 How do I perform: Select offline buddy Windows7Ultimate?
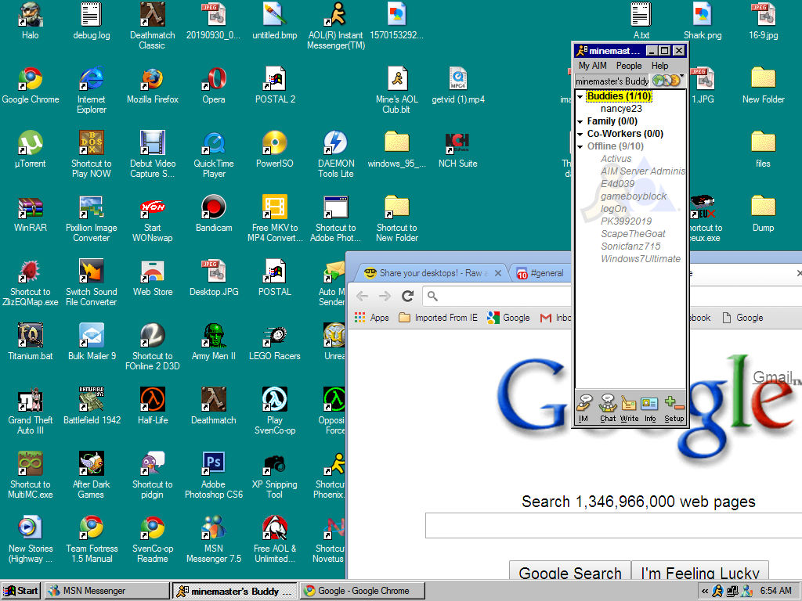641,259
